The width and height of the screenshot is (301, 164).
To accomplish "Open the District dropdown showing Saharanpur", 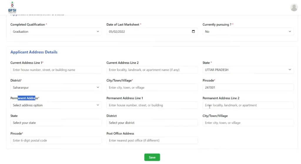I will (x=56, y=87).
